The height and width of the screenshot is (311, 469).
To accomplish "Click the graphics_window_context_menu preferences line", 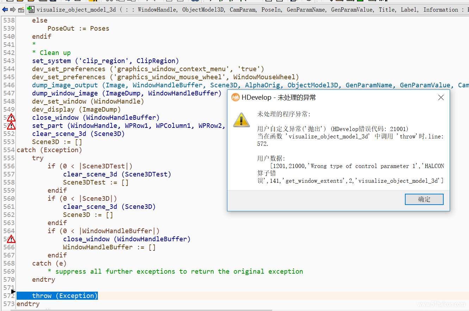I will click(148, 69).
